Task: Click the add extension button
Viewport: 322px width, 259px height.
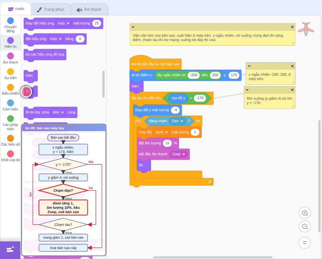Action: tap(10, 250)
